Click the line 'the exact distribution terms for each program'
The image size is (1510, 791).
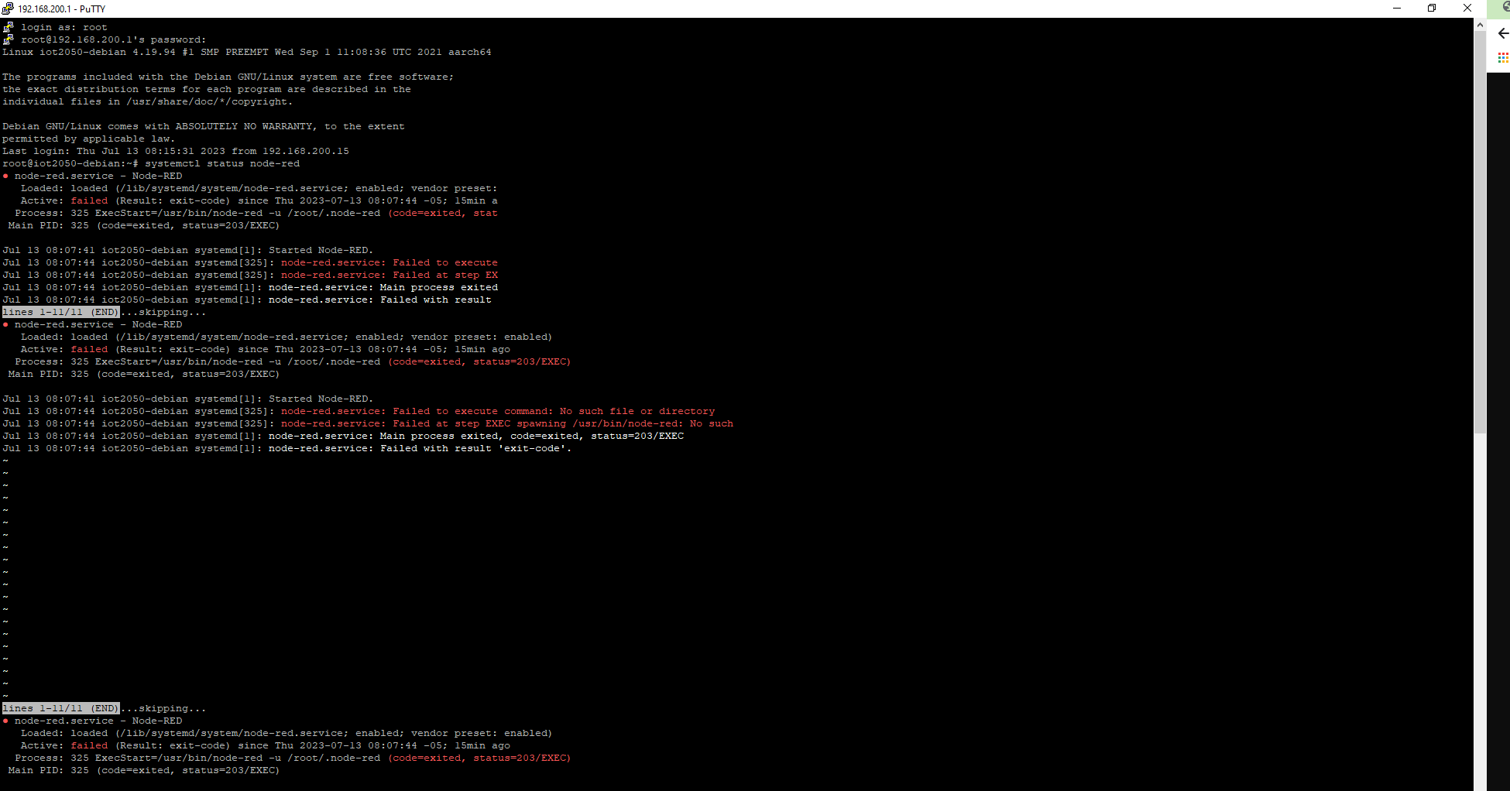pos(207,89)
